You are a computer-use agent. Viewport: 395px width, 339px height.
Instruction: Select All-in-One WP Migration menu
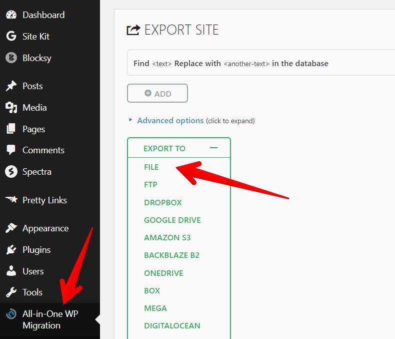pyautogui.click(x=50, y=319)
